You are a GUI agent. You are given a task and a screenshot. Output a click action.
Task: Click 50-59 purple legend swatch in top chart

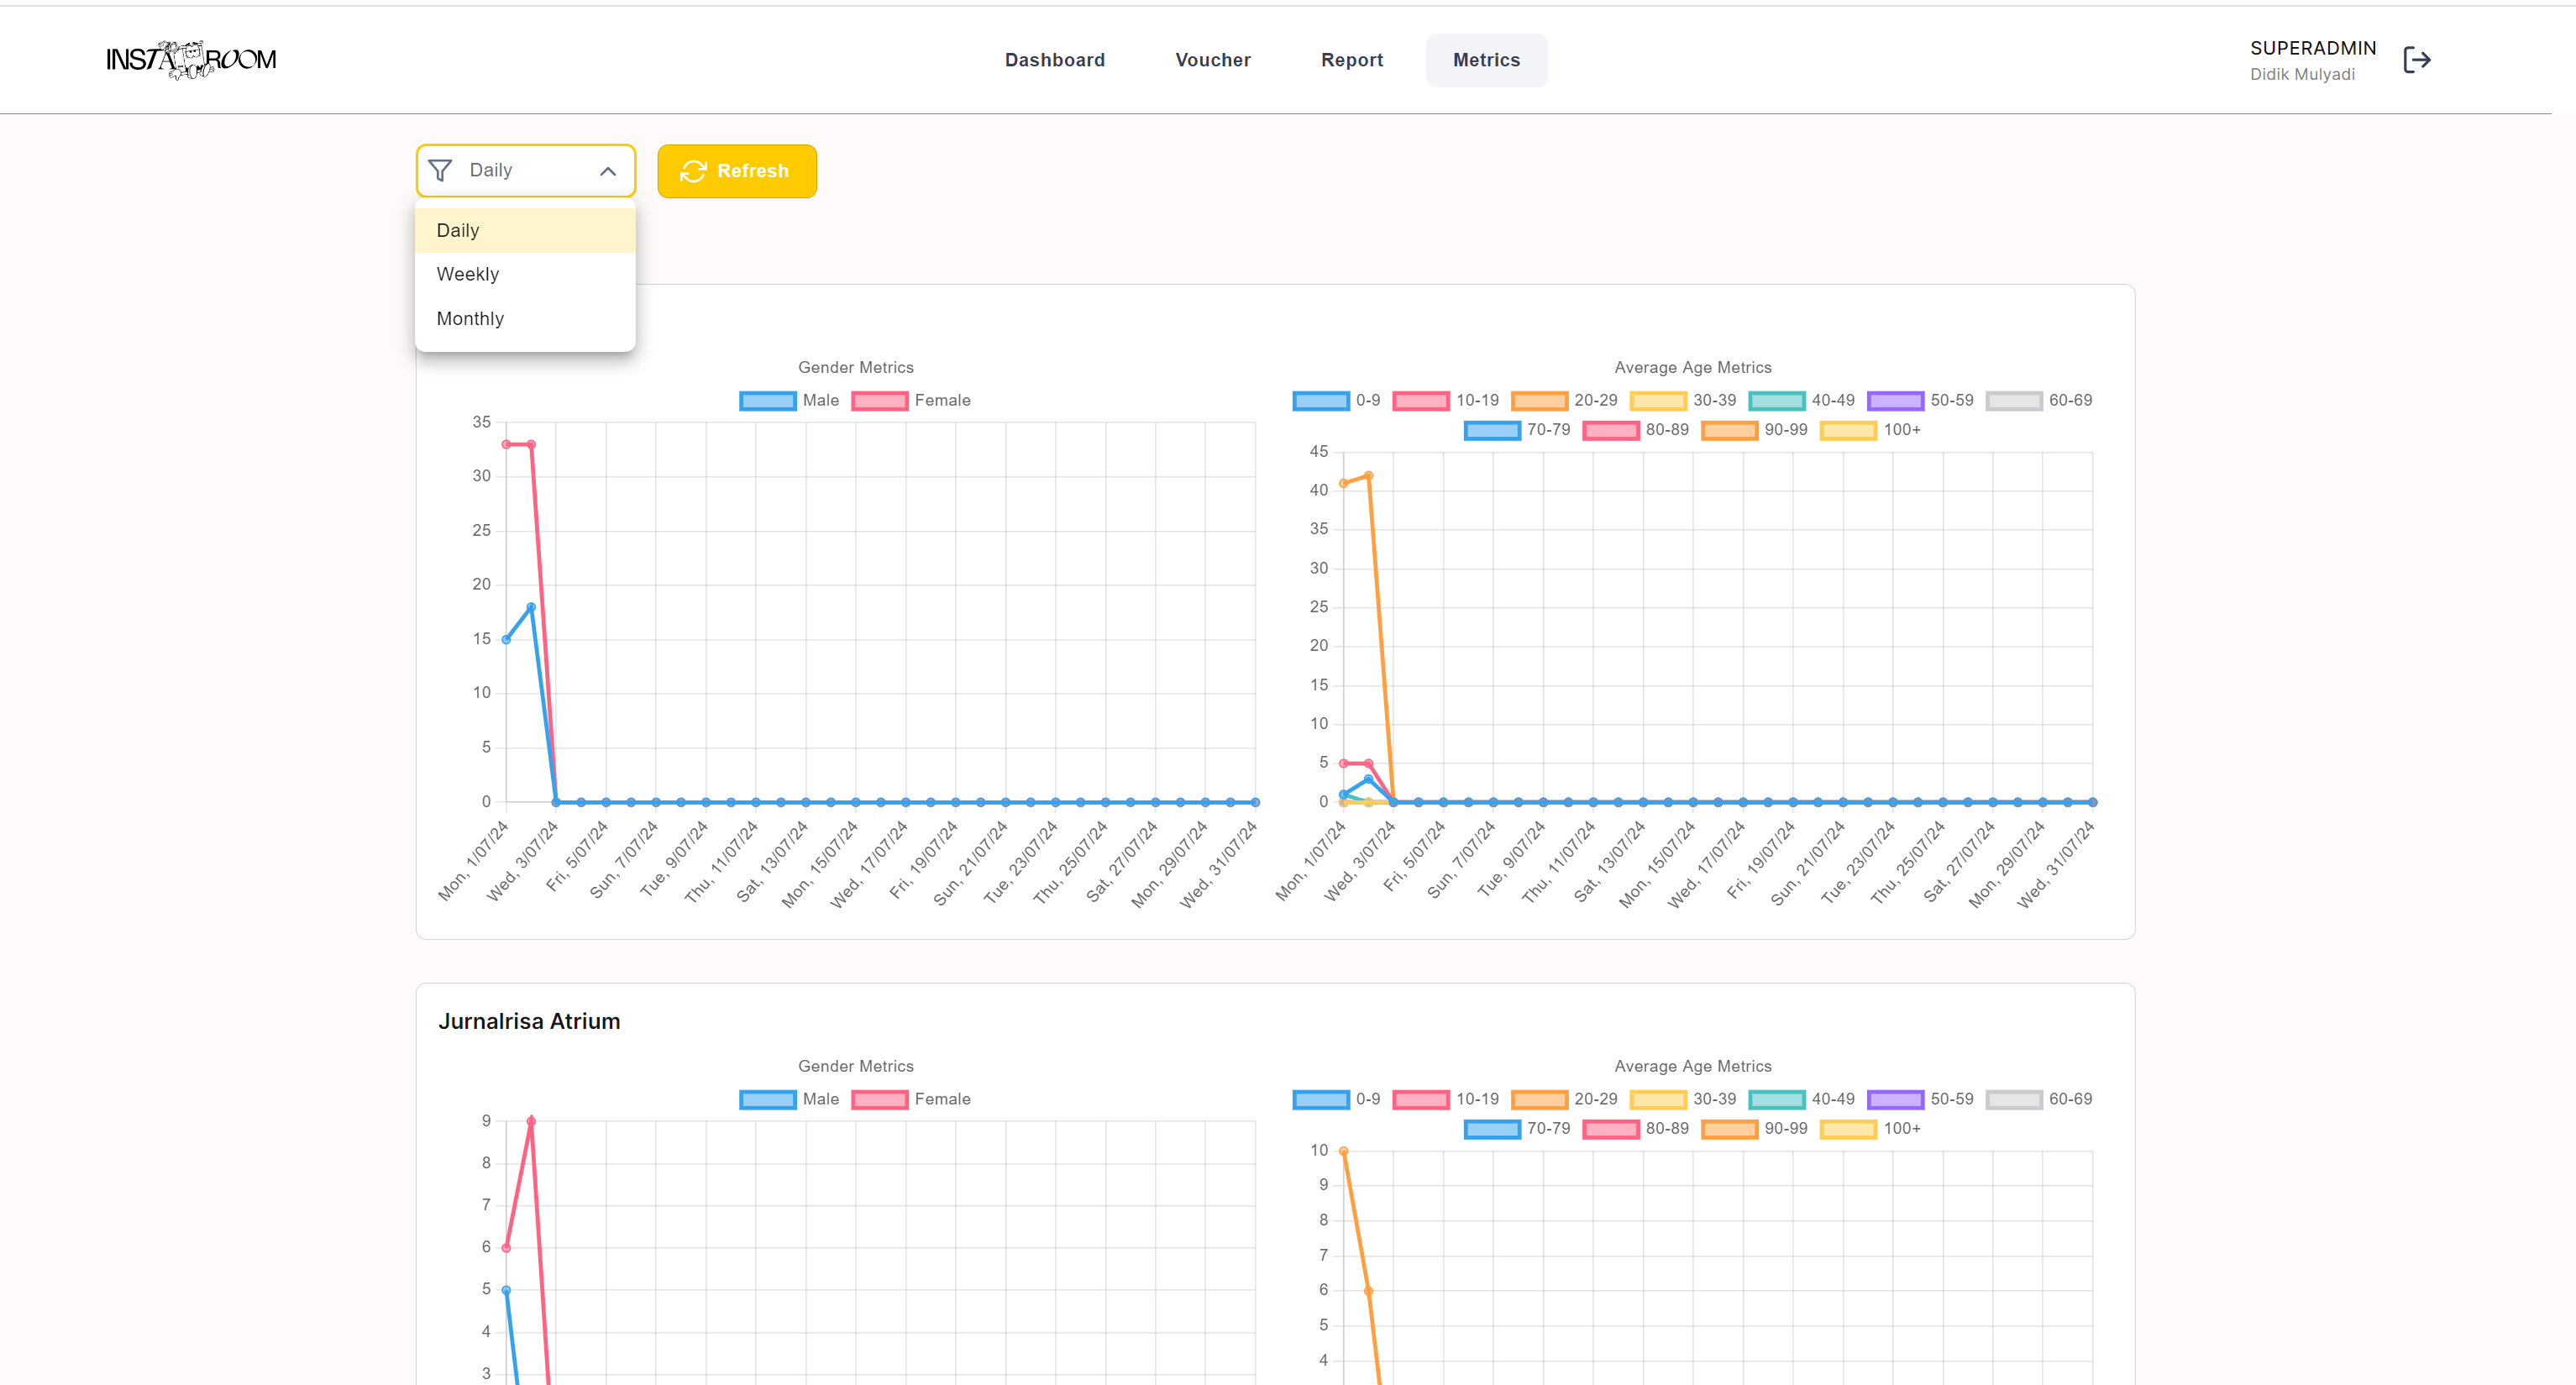coord(1894,400)
